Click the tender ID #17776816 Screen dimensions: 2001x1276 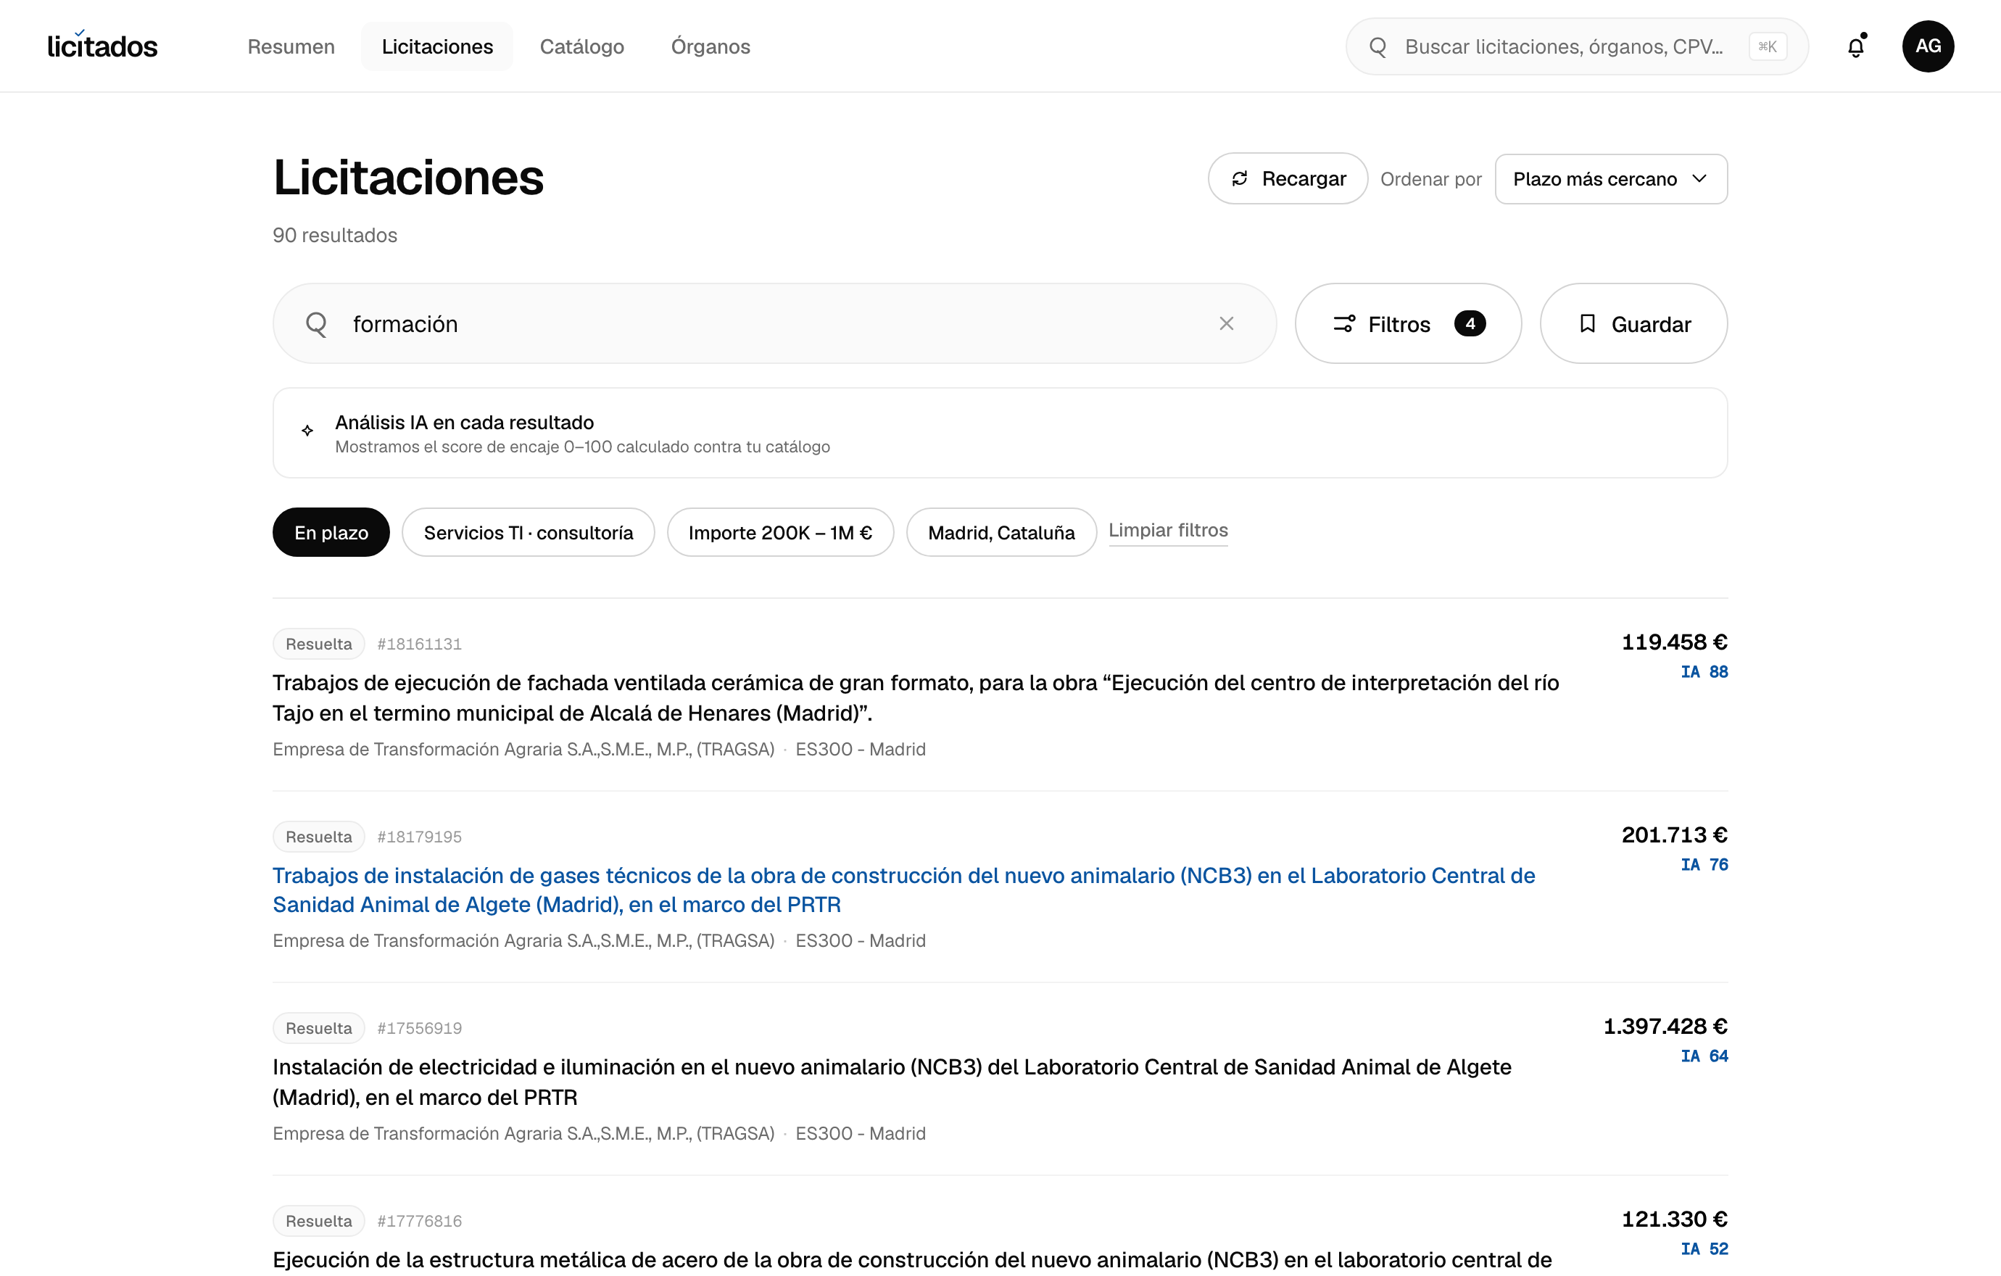(420, 1221)
